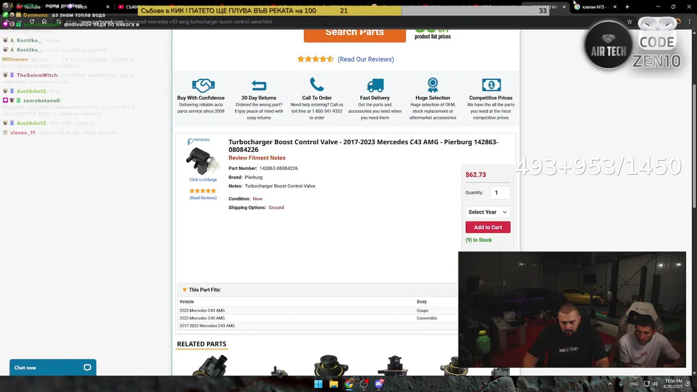Click the volume icon in system tray
The image size is (697, 392).
pyautogui.click(x=655, y=384)
